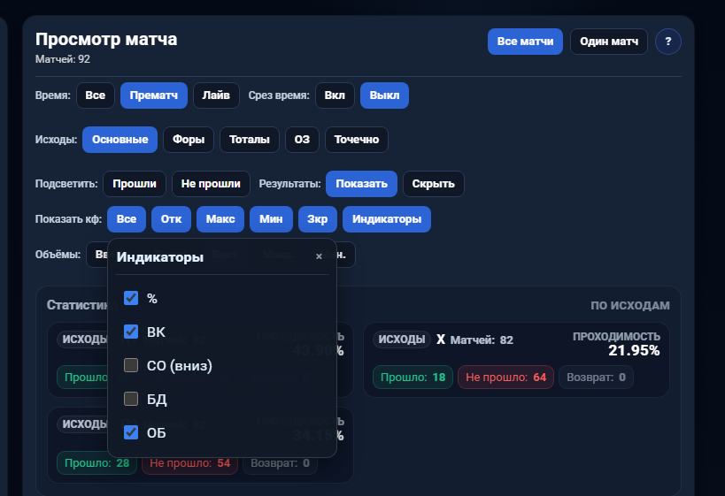Toggle the Зкр coefficient button
This screenshot has height=496, width=725.
[x=318, y=219]
